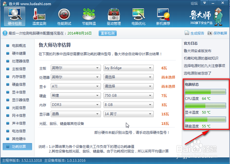Viewport: 230px width, 164px height.
Task: Expand 处理器 model dropdown 请选择
Action: click(x=128, y=77)
